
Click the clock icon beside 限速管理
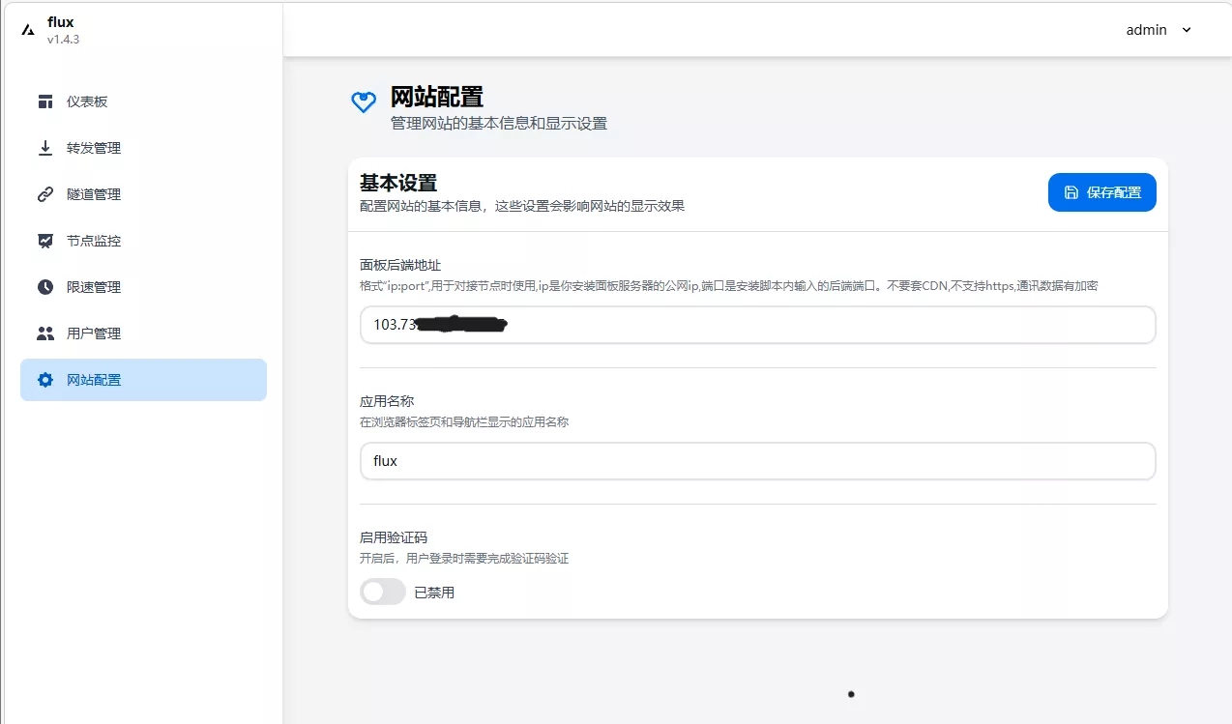pyautogui.click(x=44, y=287)
